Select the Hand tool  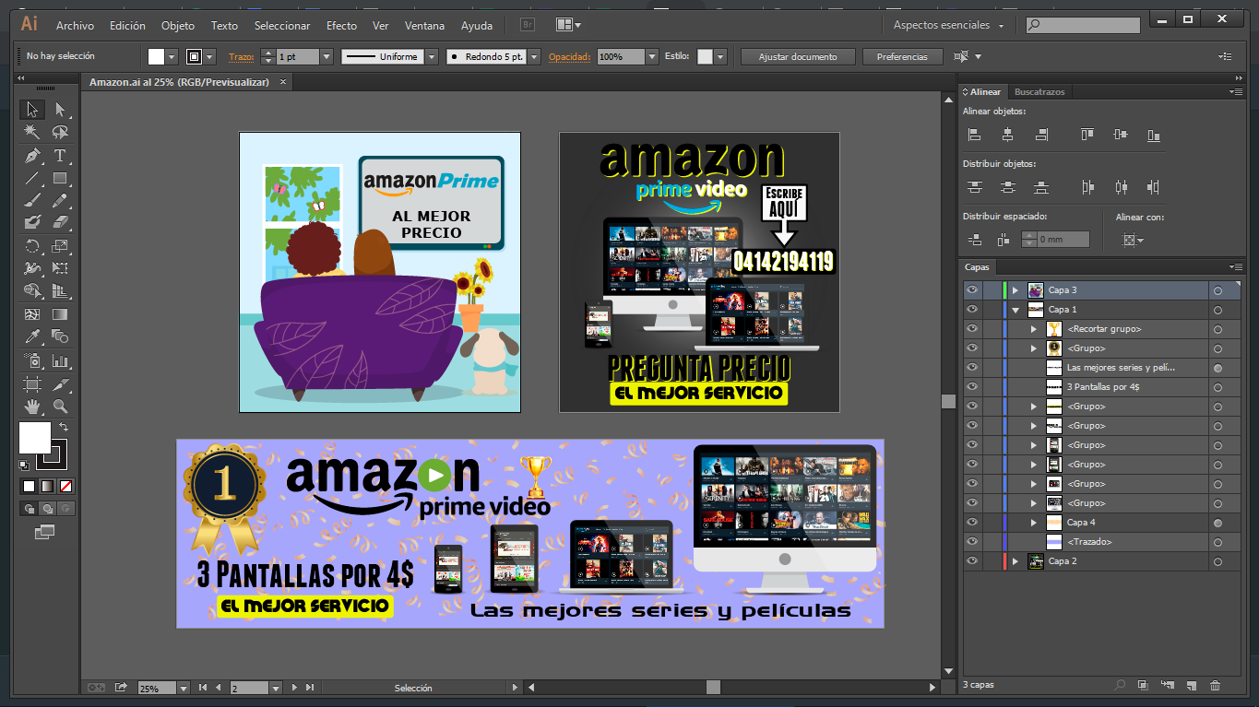point(32,406)
